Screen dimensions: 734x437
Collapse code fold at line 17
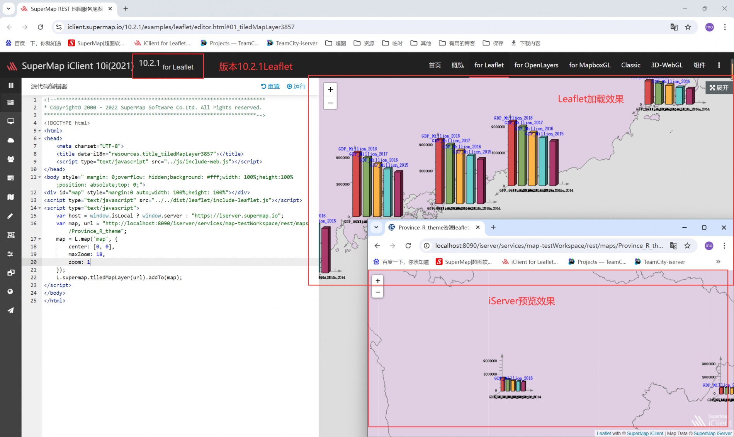click(x=39, y=239)
